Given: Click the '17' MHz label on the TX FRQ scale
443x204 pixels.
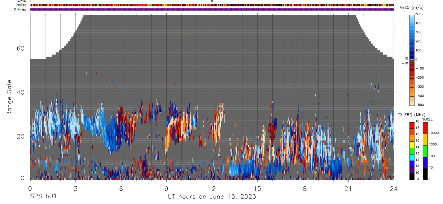Looking at the screenshot, I should click(417, 128).
